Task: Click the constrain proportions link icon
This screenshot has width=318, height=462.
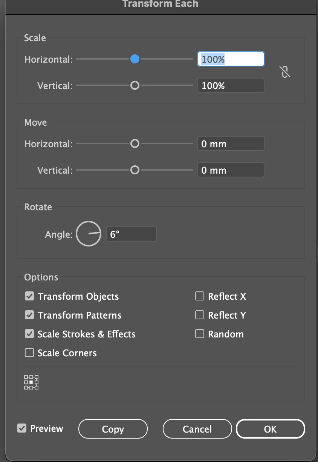Action: tap(286, 71)
